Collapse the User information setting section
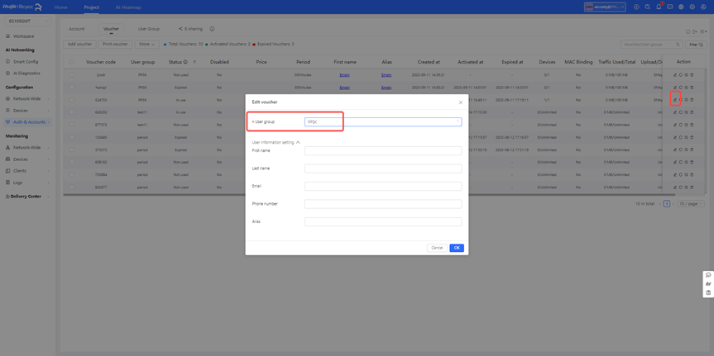 [298, 142]
